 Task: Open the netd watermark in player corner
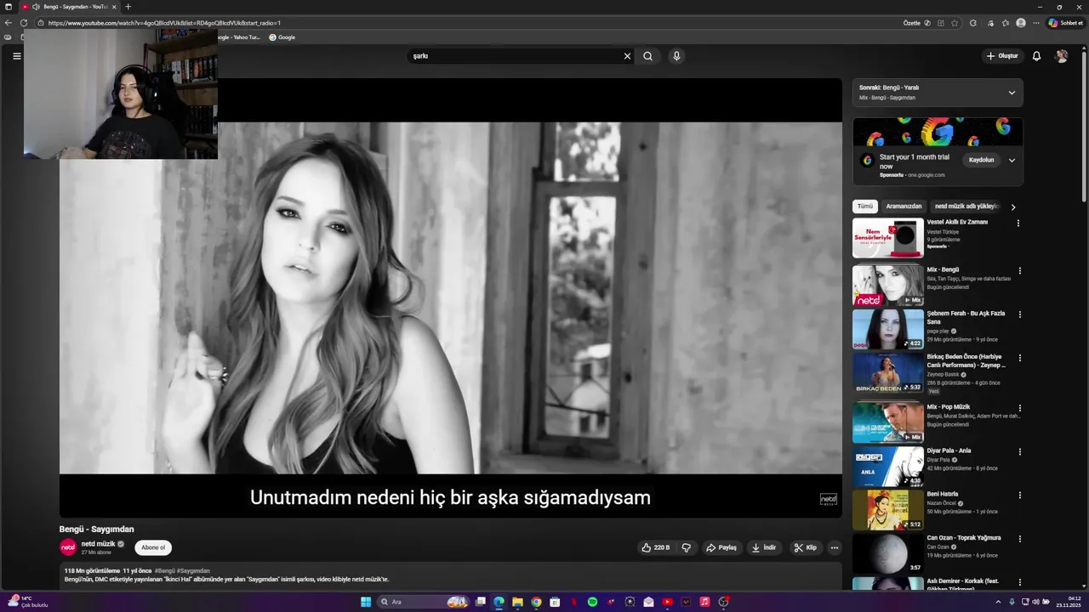point(828,499)
